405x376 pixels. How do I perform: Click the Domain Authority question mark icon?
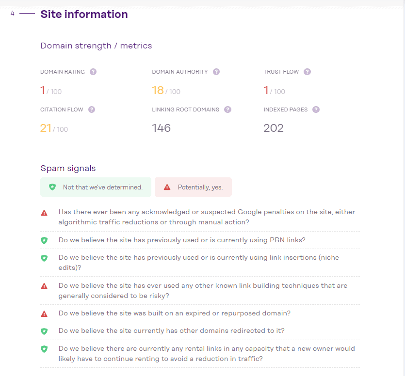[215, 71]
